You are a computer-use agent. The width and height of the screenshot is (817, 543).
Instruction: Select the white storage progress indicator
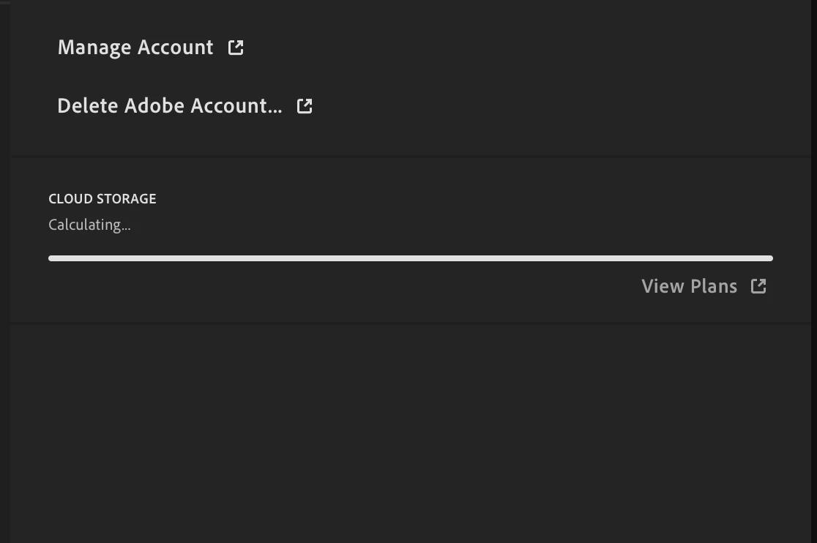pyautogui.click(x=410, y=258)
